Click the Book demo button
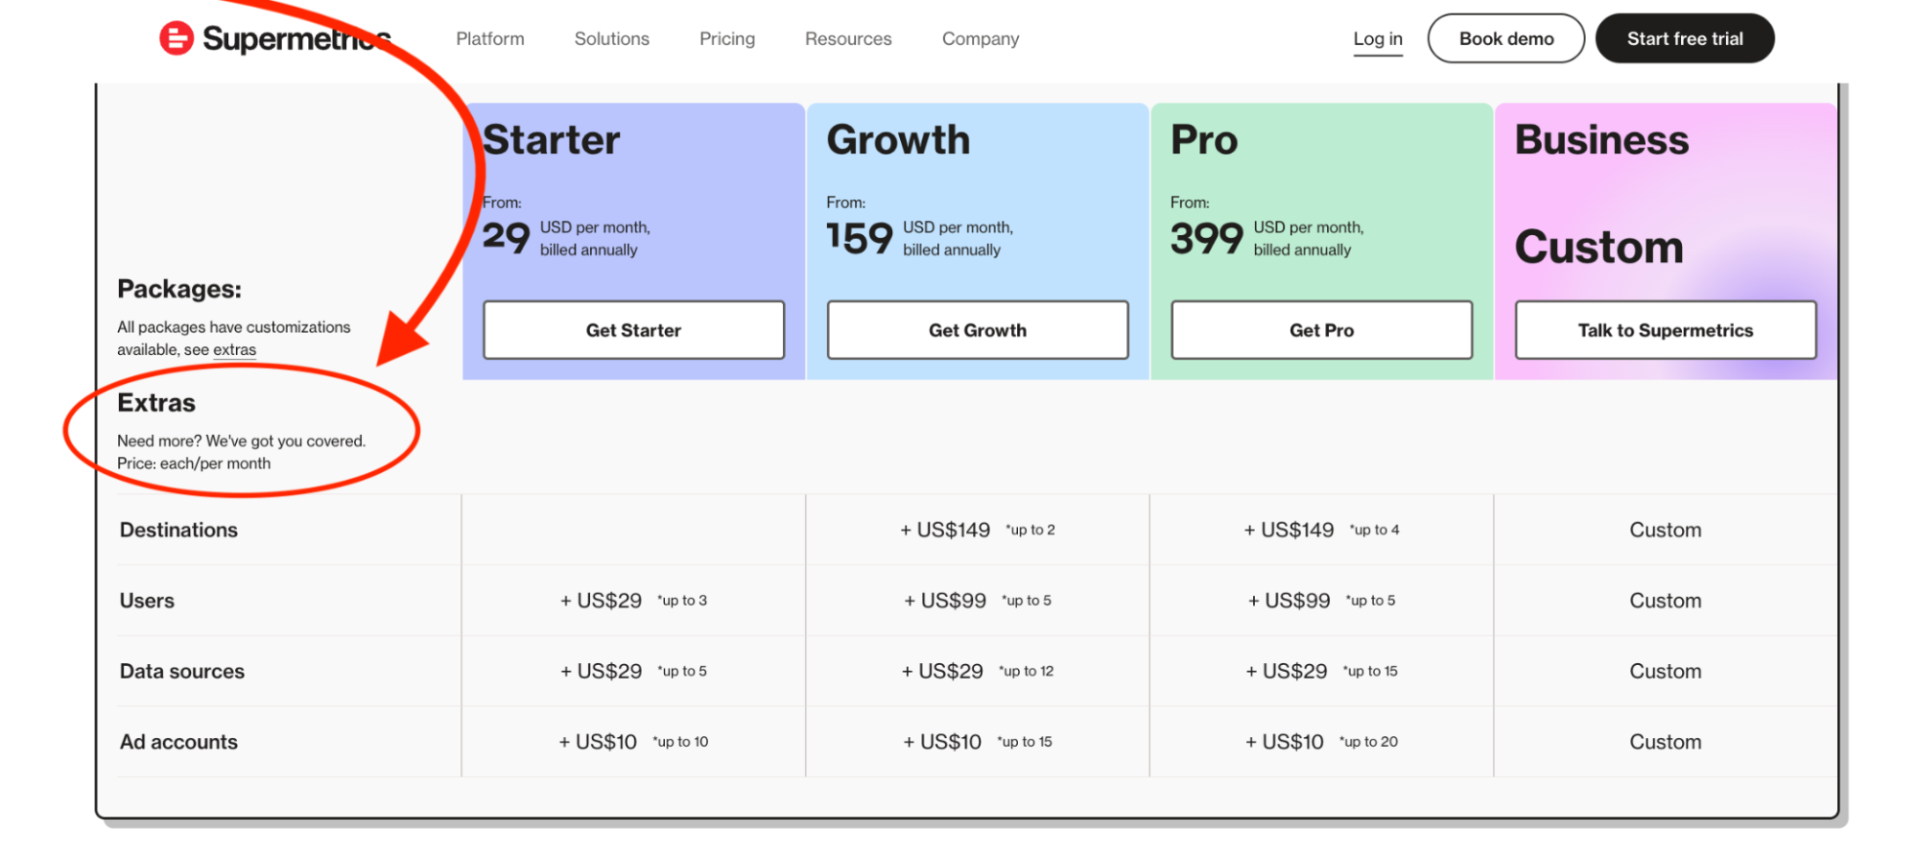1918x856 pixels. click(x=1505, y=38)
